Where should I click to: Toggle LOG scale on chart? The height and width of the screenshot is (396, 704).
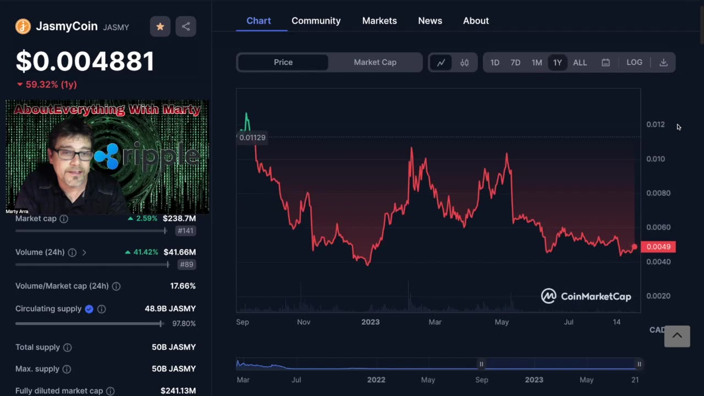click(634, 62)
